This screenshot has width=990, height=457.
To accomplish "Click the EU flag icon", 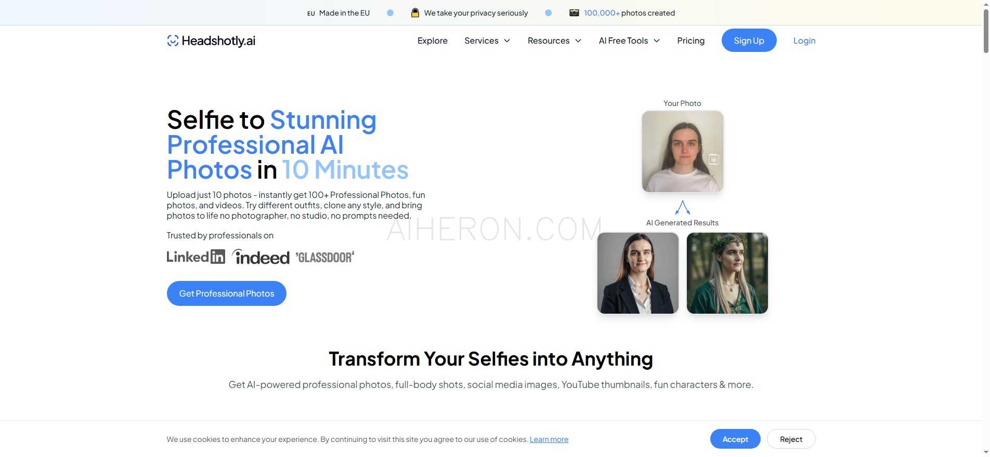I will point(311,14).
